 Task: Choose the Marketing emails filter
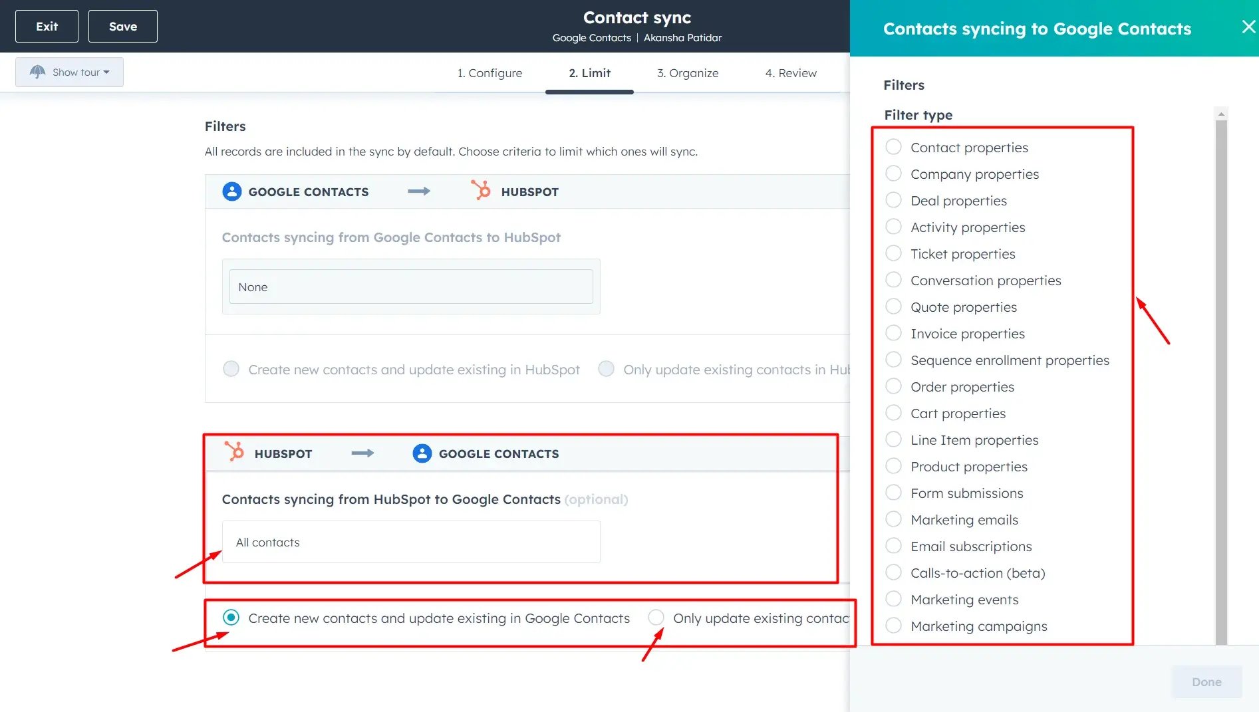893,519
